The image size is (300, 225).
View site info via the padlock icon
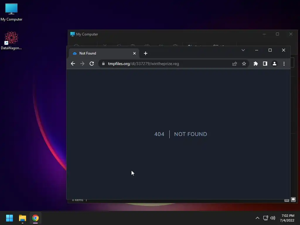coord(103,64)
